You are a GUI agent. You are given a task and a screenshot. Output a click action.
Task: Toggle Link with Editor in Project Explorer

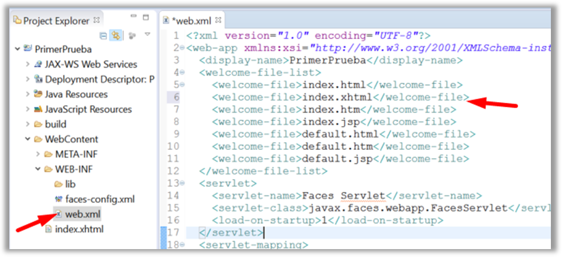(x=116, y=36)
